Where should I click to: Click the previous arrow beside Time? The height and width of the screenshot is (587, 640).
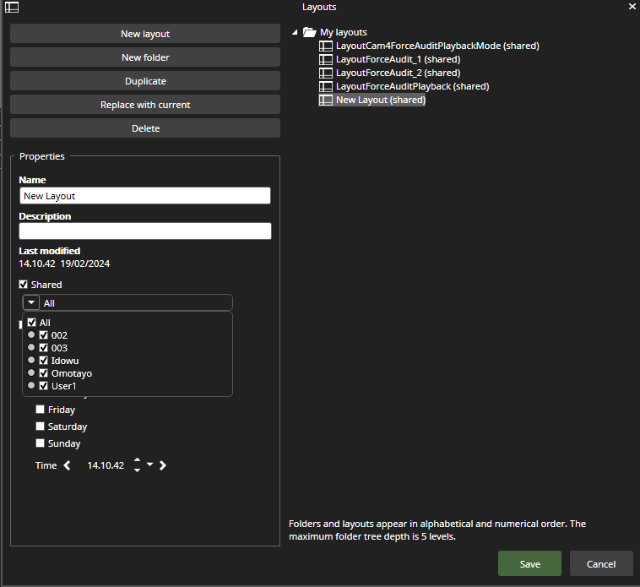68,465
